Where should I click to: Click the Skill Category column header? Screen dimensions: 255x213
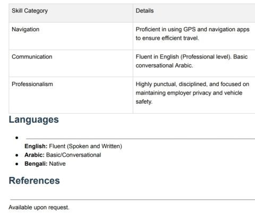point(30,11)
